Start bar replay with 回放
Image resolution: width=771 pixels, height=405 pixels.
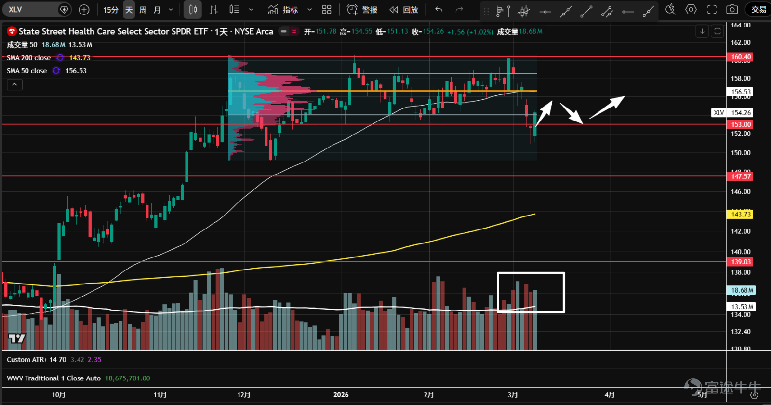(x=404, y=10)
